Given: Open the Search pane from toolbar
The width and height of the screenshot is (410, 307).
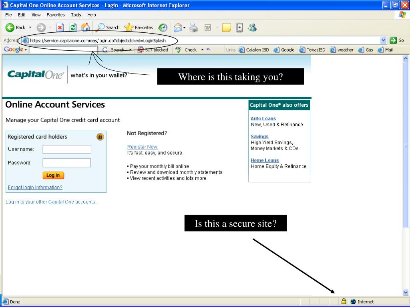Looking at the screenshot, I should (x=108, y=28).
